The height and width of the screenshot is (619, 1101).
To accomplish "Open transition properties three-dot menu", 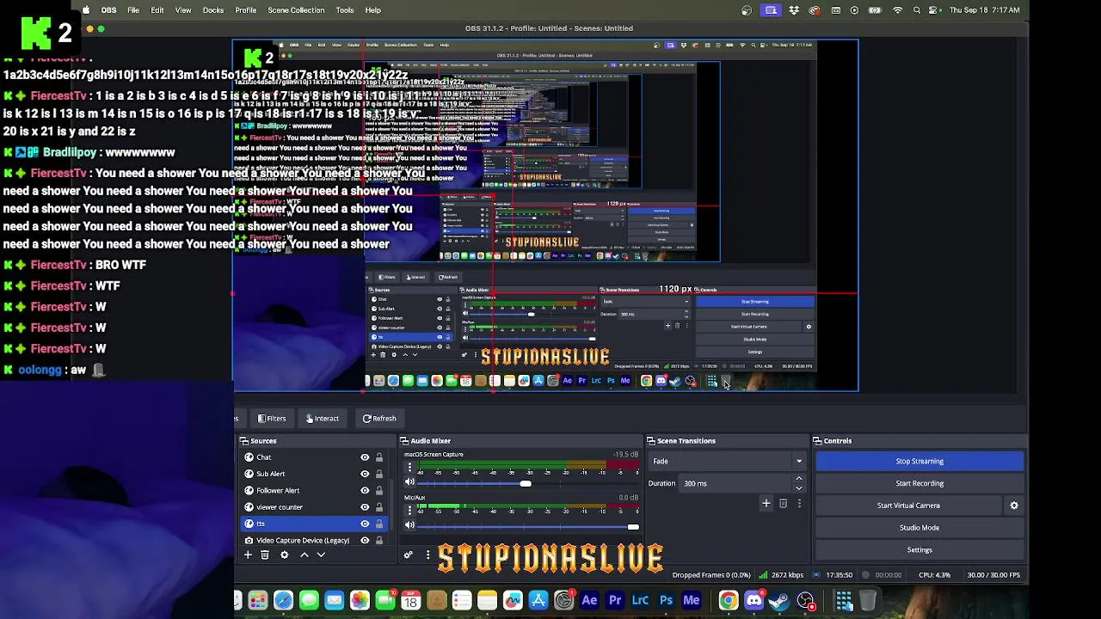I will click(799, 503).
